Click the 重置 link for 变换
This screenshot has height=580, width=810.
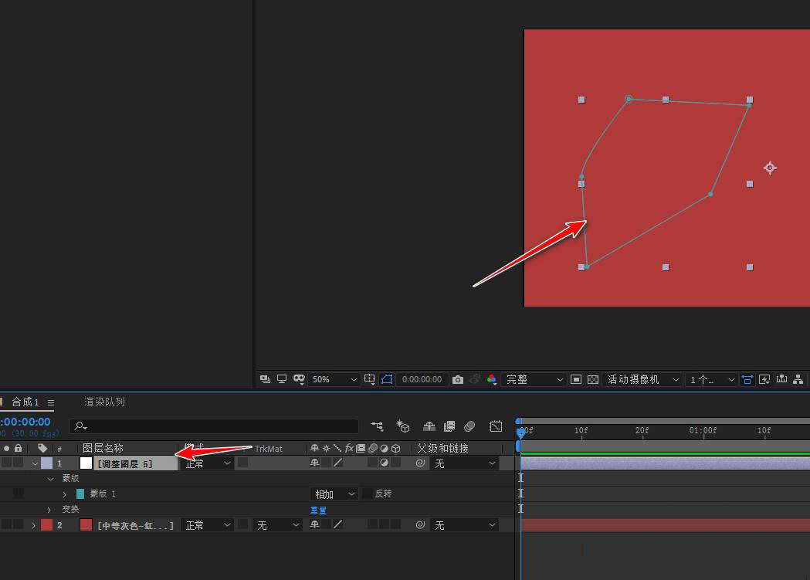[x=318, y=510]
